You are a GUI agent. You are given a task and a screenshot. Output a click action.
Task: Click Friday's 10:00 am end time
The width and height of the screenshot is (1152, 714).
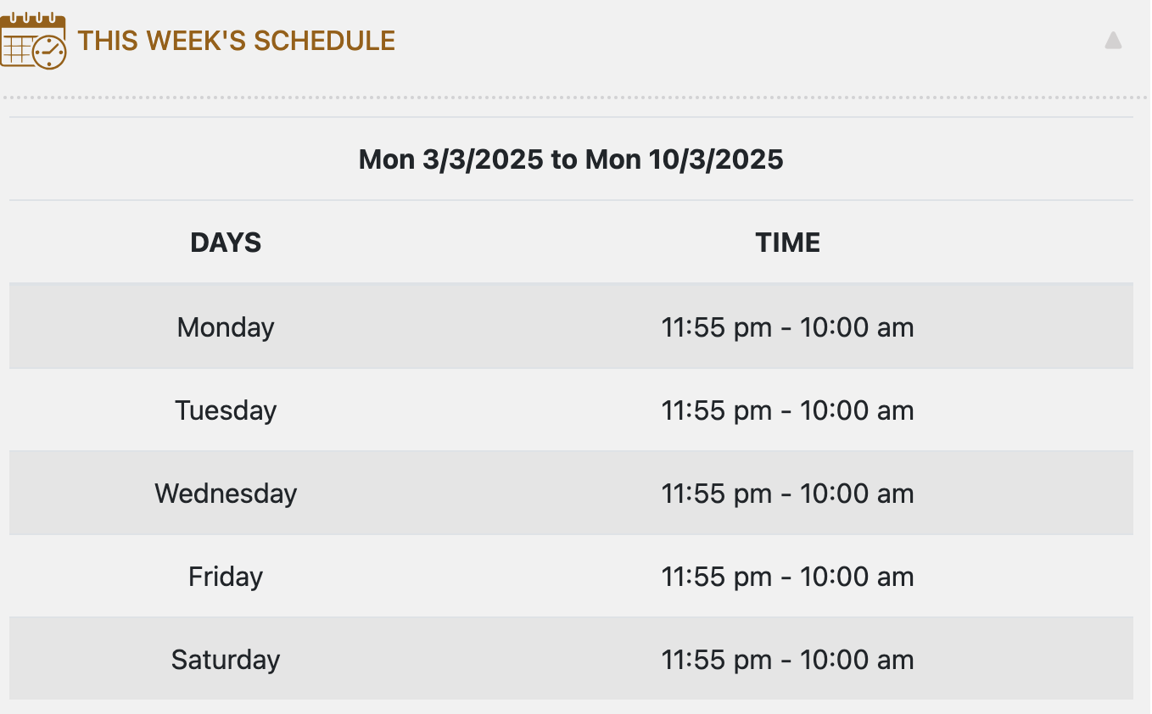click(857, 577)
